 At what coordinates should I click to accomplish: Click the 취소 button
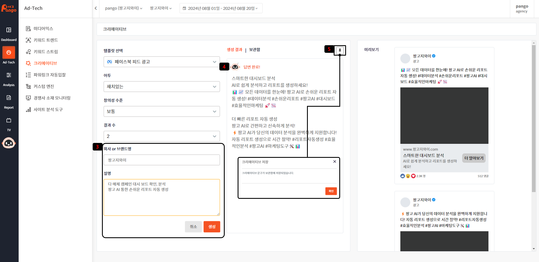coord(193,227)
